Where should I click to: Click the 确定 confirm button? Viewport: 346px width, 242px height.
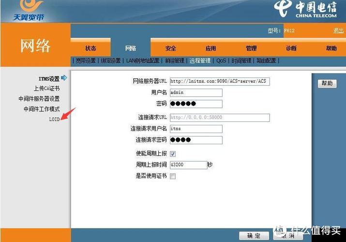tap(254, 236)
